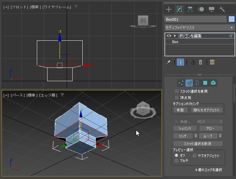The width and height of the screenshot is (236, 179).
Task: Open the Hierarchy panel tab
Action: (190, 9)
